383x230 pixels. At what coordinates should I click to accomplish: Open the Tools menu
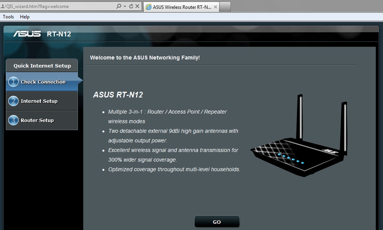[8, 17]
